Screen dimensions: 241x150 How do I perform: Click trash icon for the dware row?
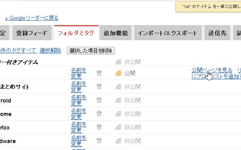coord(99,140)
